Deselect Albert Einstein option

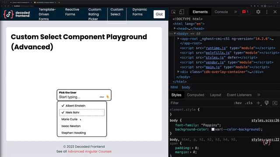point(82,106)
